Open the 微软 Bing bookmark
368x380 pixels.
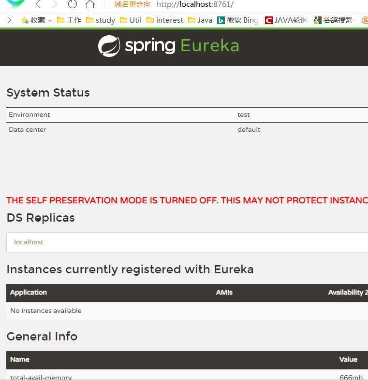point(237,20)
